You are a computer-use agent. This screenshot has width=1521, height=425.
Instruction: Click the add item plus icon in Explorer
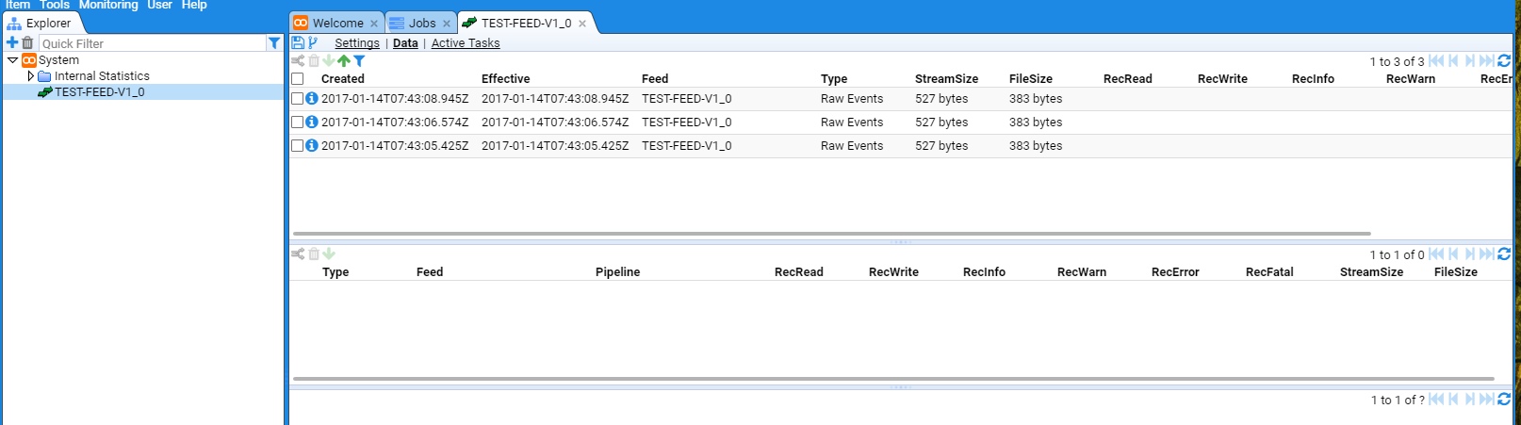12,42
